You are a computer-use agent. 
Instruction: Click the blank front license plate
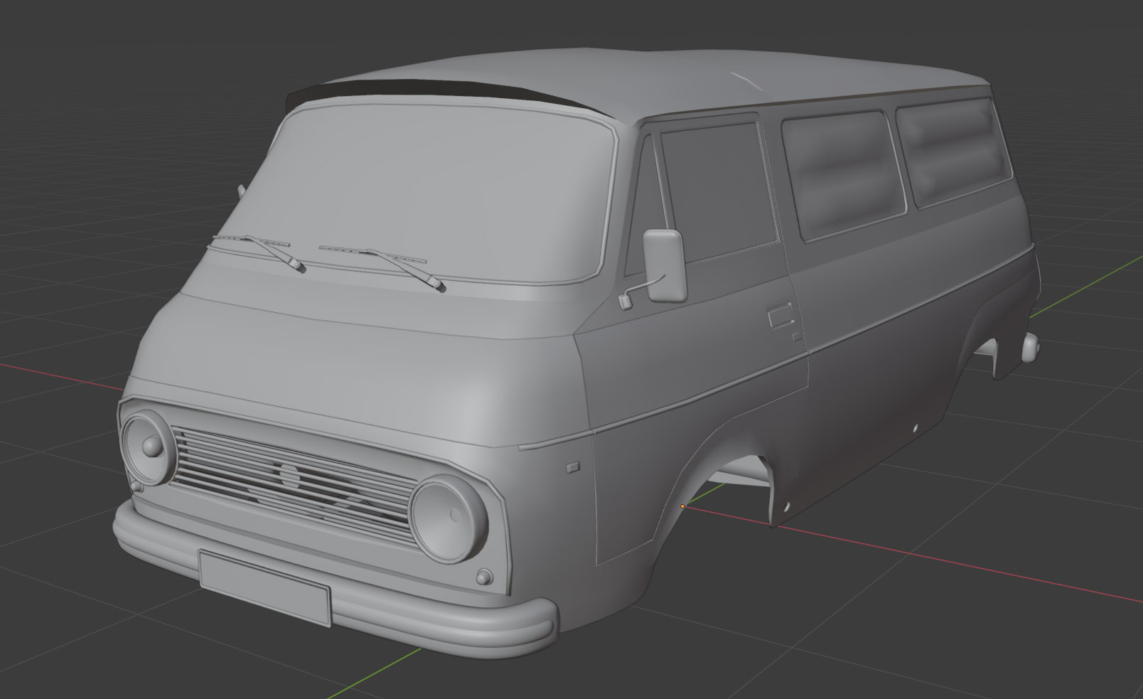(265, 587)
